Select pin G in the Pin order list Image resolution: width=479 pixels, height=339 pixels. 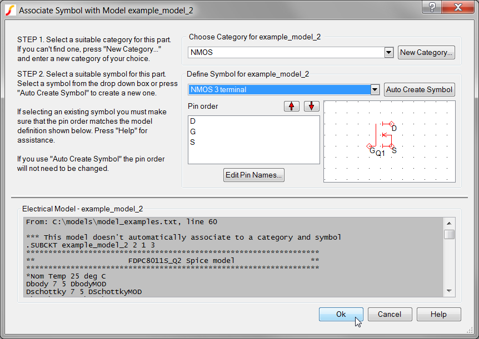(x=193, y=131)
